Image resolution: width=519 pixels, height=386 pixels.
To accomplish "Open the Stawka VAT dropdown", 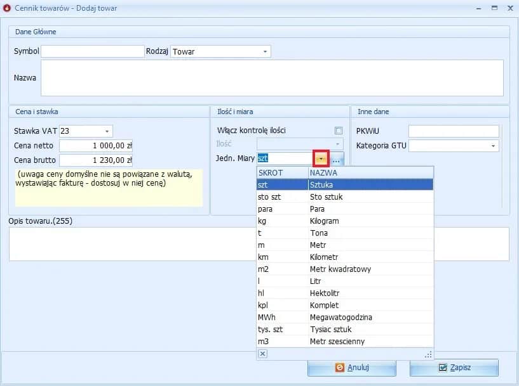I will [x=107, y=131].
